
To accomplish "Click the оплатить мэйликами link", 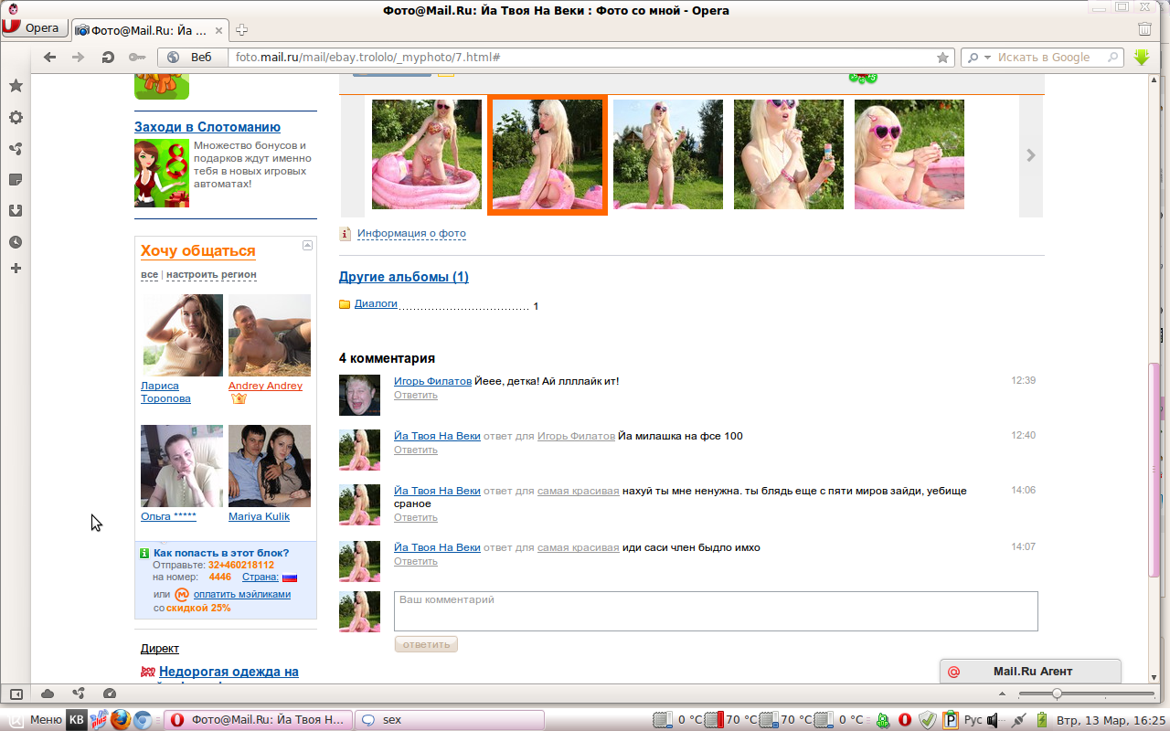I will tap(242, 594).
